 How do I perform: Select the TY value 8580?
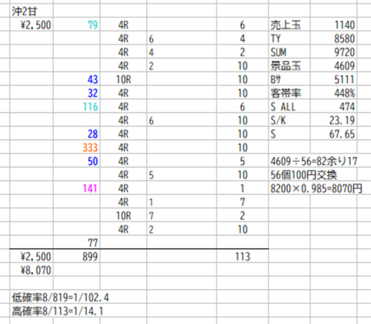(345, 39)
